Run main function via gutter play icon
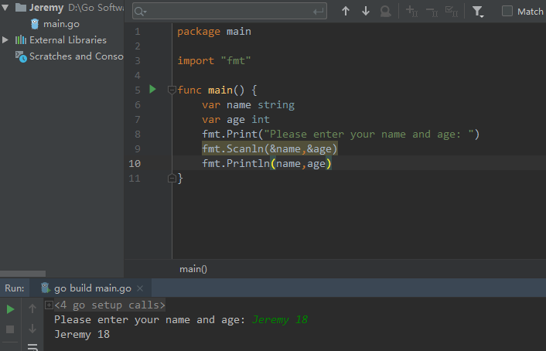 152,89
